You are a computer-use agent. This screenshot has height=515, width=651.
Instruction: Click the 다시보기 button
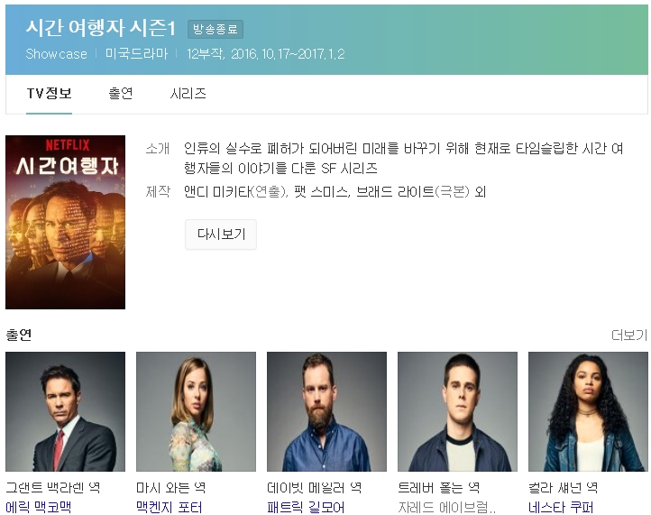(x=221, y=235)
